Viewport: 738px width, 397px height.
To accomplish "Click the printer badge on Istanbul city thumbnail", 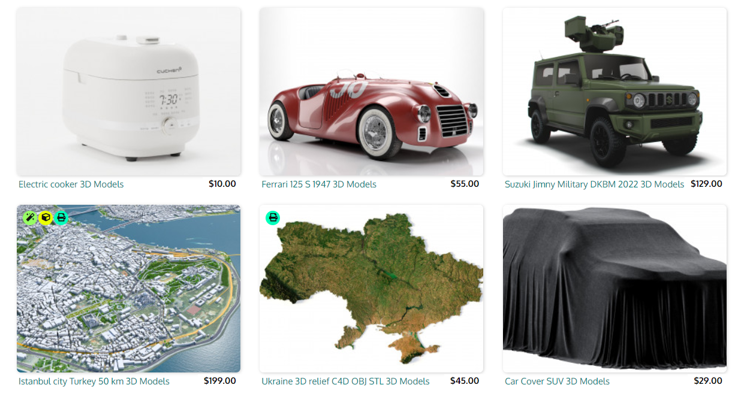I will (x=61, y=218).
